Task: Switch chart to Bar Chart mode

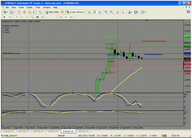Action: click(x=89, y=12)
